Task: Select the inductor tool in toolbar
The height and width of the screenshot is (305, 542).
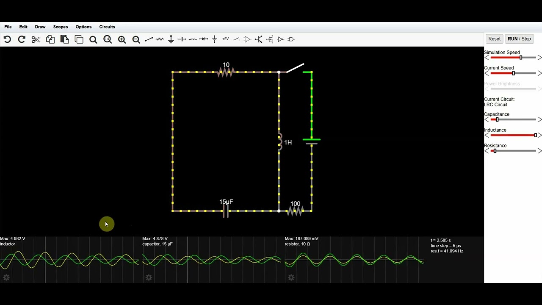Action: pyautogui.click(x=193, y=39)
